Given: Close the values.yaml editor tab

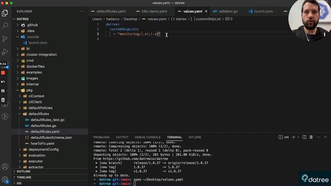Looking at the screenshot, I should click(206, 11).
